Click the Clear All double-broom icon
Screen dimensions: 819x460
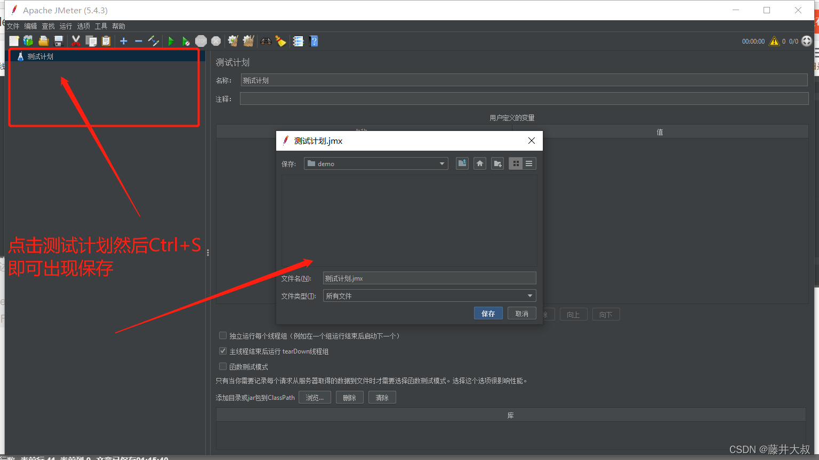tap(248, 41)
